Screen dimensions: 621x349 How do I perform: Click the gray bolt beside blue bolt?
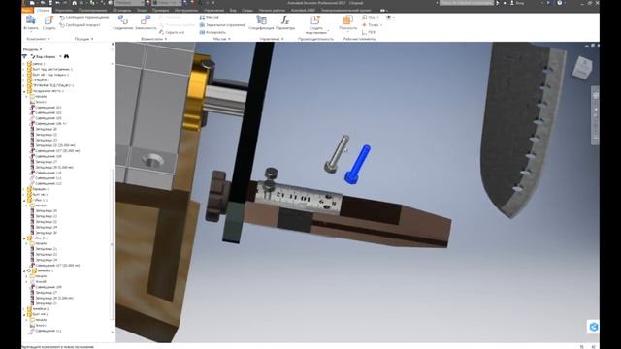[x=338, y=154]
